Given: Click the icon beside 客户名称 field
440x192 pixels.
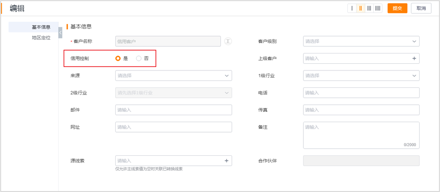Looking at the screenshot, I should [228, 41].
